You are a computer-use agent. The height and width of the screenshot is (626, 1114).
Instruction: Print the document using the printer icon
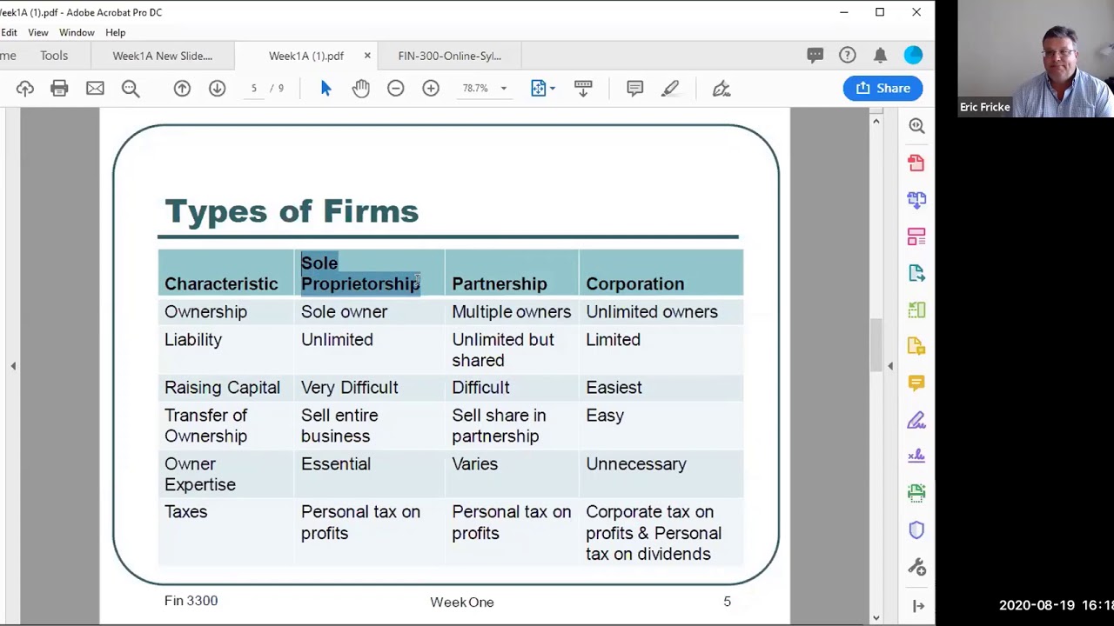coord(59,88)
